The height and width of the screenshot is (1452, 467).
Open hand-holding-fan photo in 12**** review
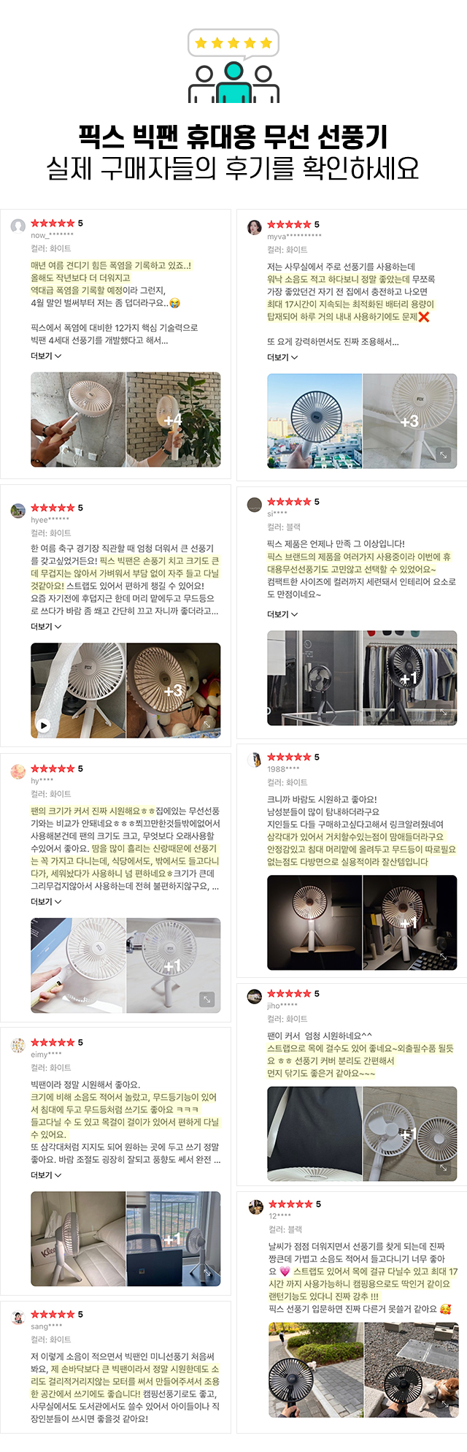click(x=315, y=1370)
